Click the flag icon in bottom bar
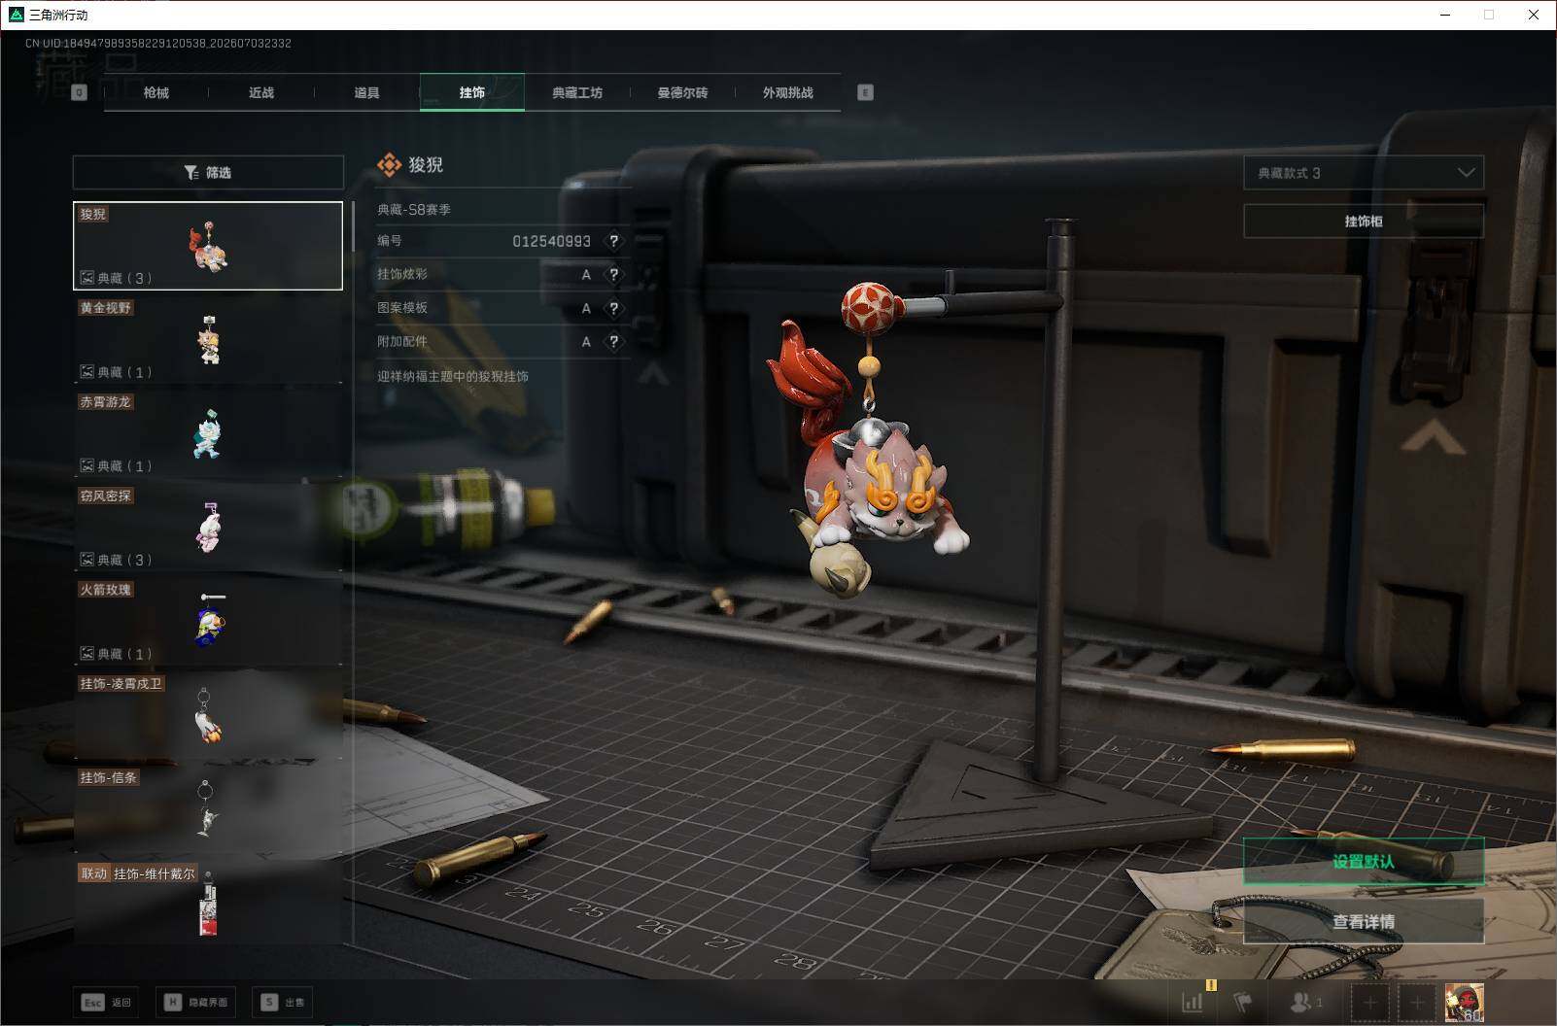This screenshot has width=1557, height=1026. (1243, 1002)
